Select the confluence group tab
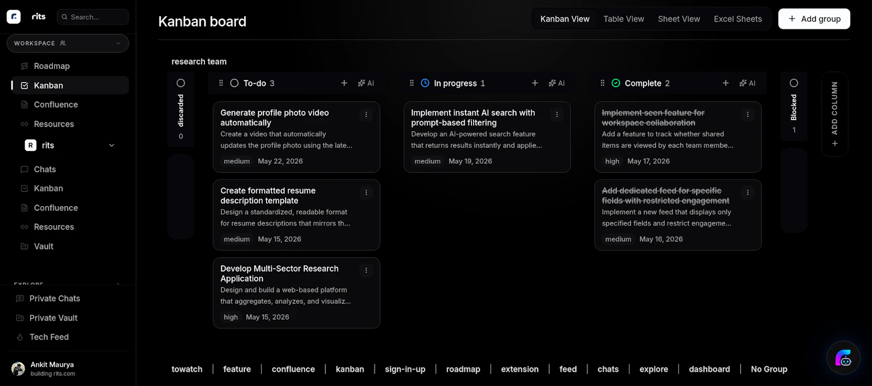 point(293,369)
